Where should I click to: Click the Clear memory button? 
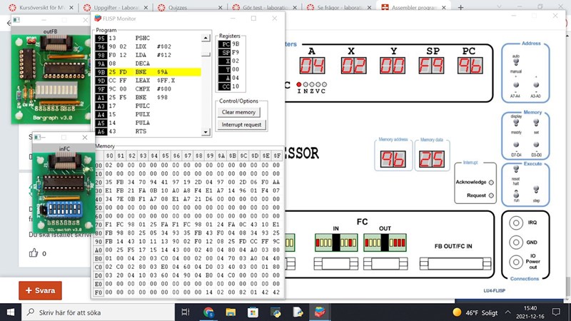(x=239, y=112)
